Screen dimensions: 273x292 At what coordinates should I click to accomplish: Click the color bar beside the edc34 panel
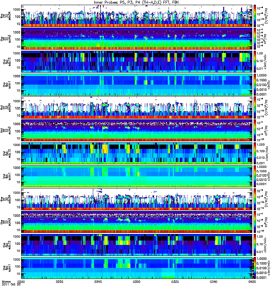coord(255,199)
